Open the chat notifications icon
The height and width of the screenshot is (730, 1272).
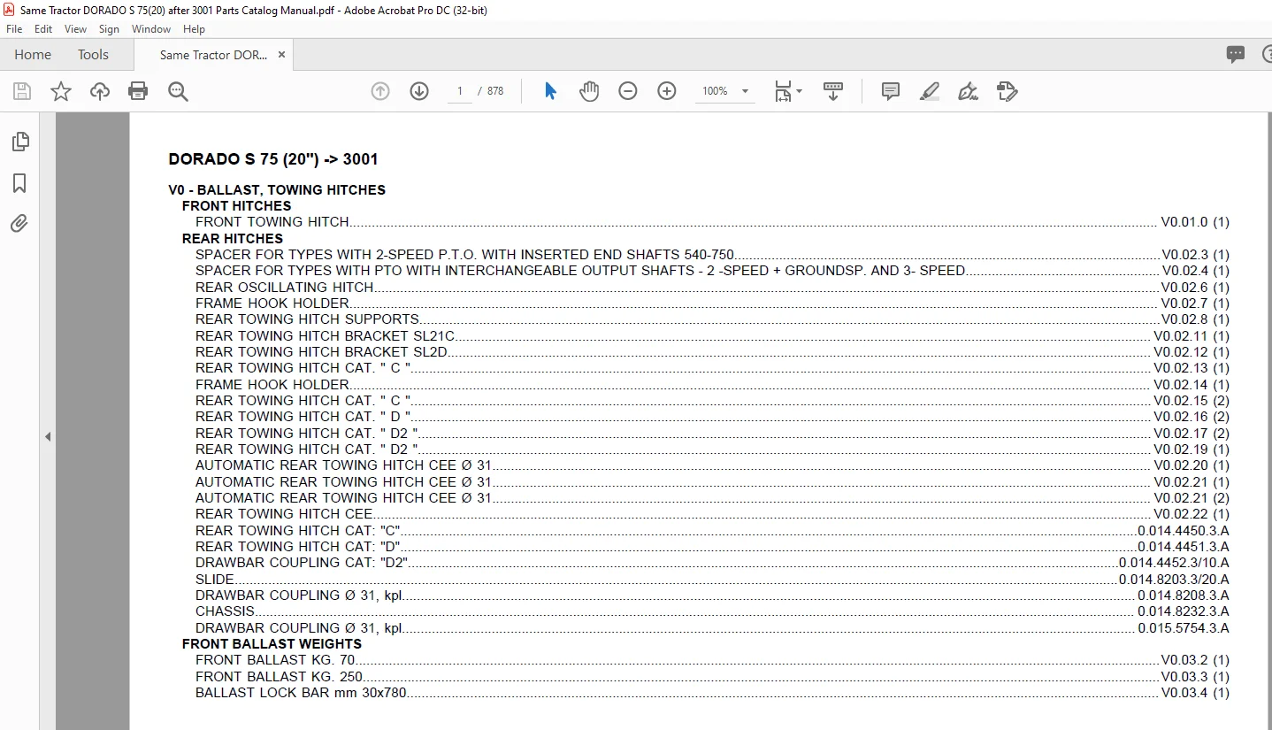pyautogui.click(x=1236, y=55)
